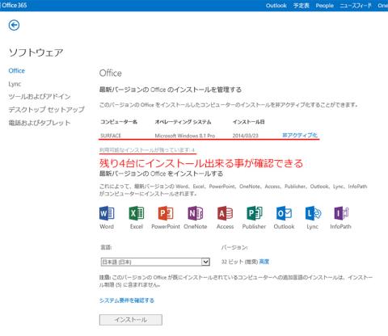
Task: Click the PowerPoint label under its icon
Action: (x=166, y=226)
